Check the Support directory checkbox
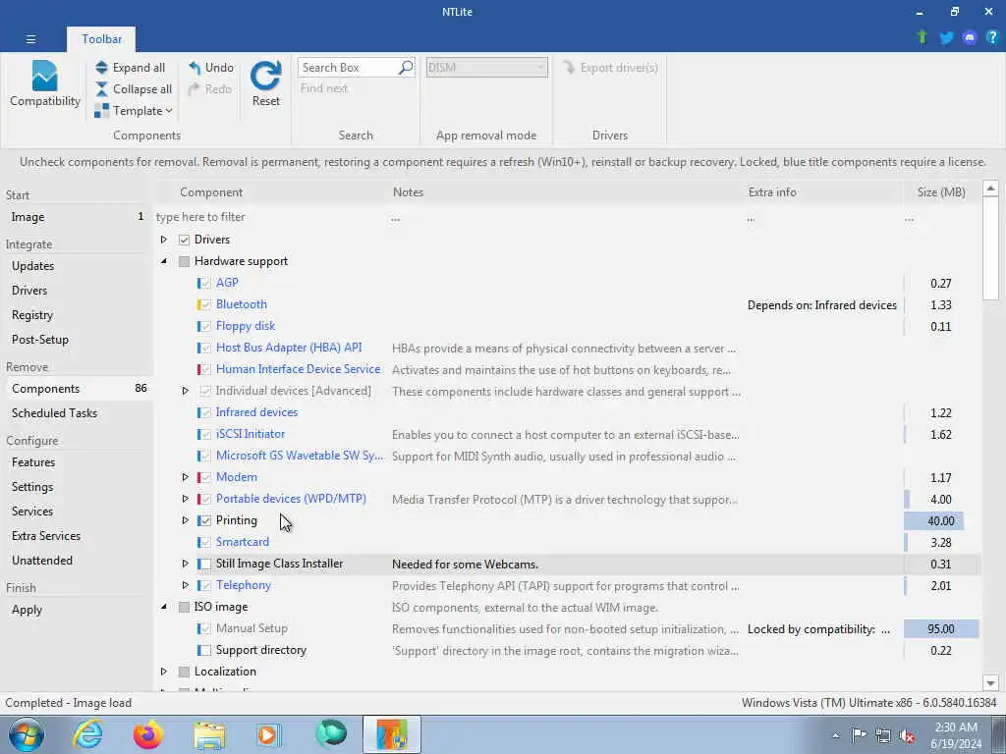The height and width of the screenshot is (754, 1006). [x=205, y=650]
